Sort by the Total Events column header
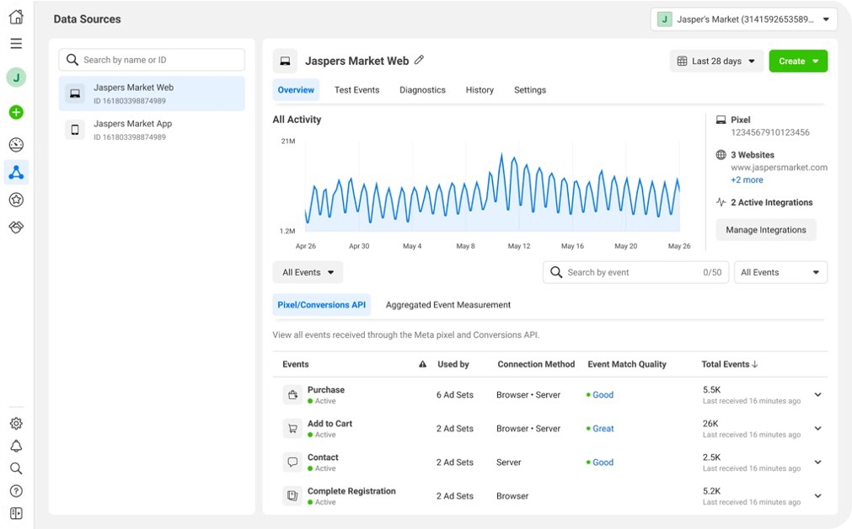The width and height of the screenshot is (852, 529). 729,365
